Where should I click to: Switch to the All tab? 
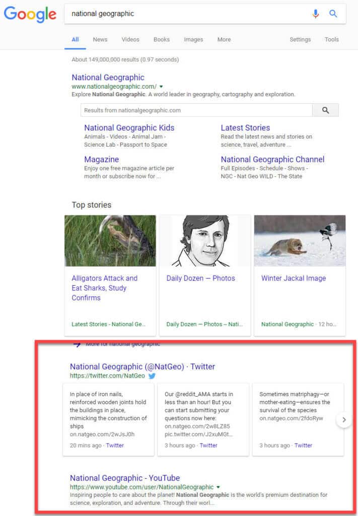76,39
